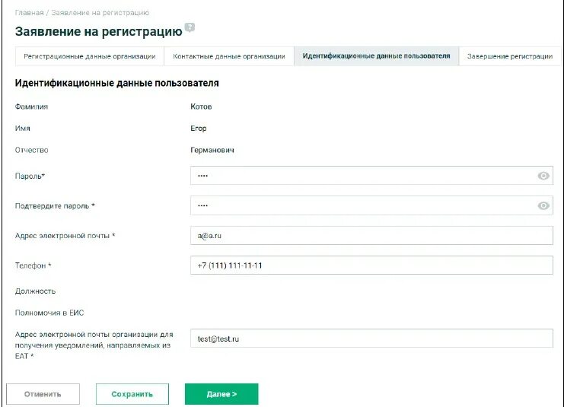Click organization email field with test@test.ru
Viewport: 564px width, 407px height.
click(x=371, y=339)
